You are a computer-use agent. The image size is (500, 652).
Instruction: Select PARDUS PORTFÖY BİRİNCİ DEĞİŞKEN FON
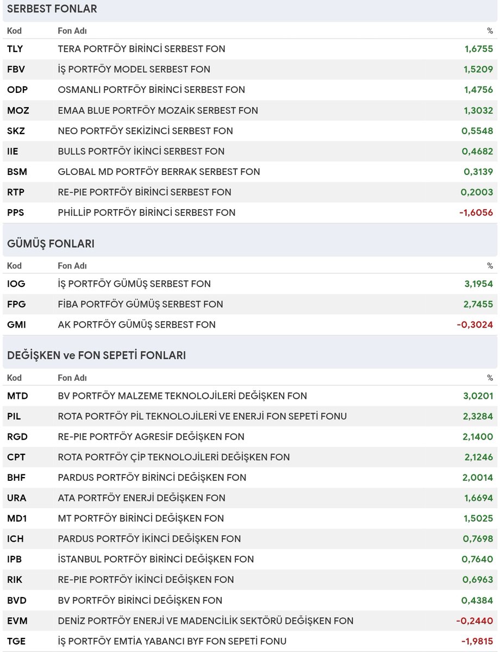(152, 478)
